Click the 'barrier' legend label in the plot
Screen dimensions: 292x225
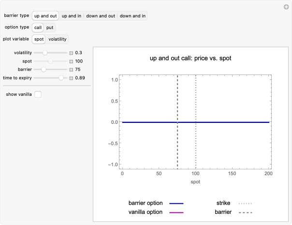coord(223,212)
